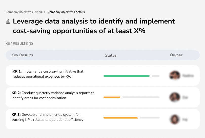Click the KR 1 owner name
This screenshot has width=205, height=138.
click(x=188, y=76)
